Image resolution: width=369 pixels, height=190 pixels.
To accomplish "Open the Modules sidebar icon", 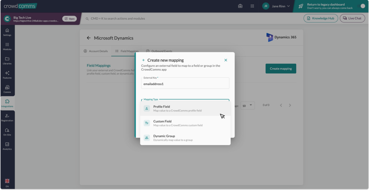I will click(x=7, y=46).
